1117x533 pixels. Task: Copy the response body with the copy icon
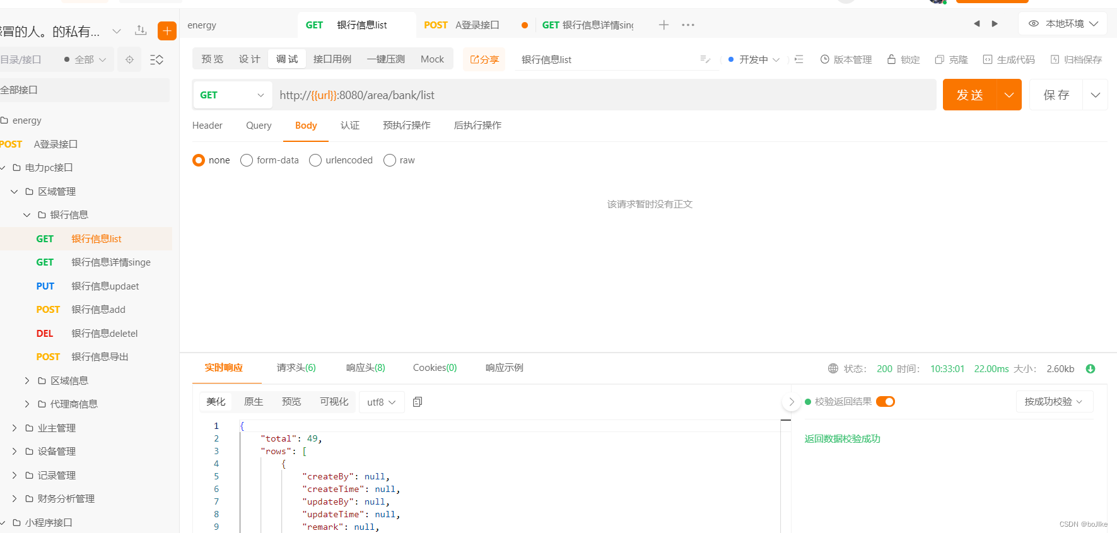click(x=418, y=402)
